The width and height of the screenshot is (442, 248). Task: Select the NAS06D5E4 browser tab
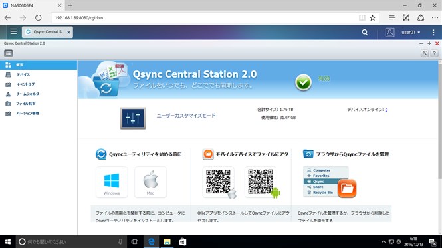32,5
